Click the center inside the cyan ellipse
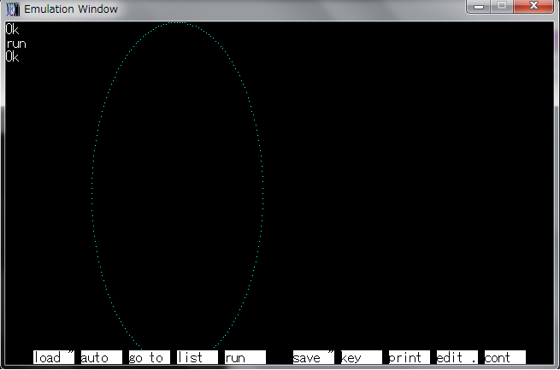Screen dimensions: 560x370 tap(178, 186)
